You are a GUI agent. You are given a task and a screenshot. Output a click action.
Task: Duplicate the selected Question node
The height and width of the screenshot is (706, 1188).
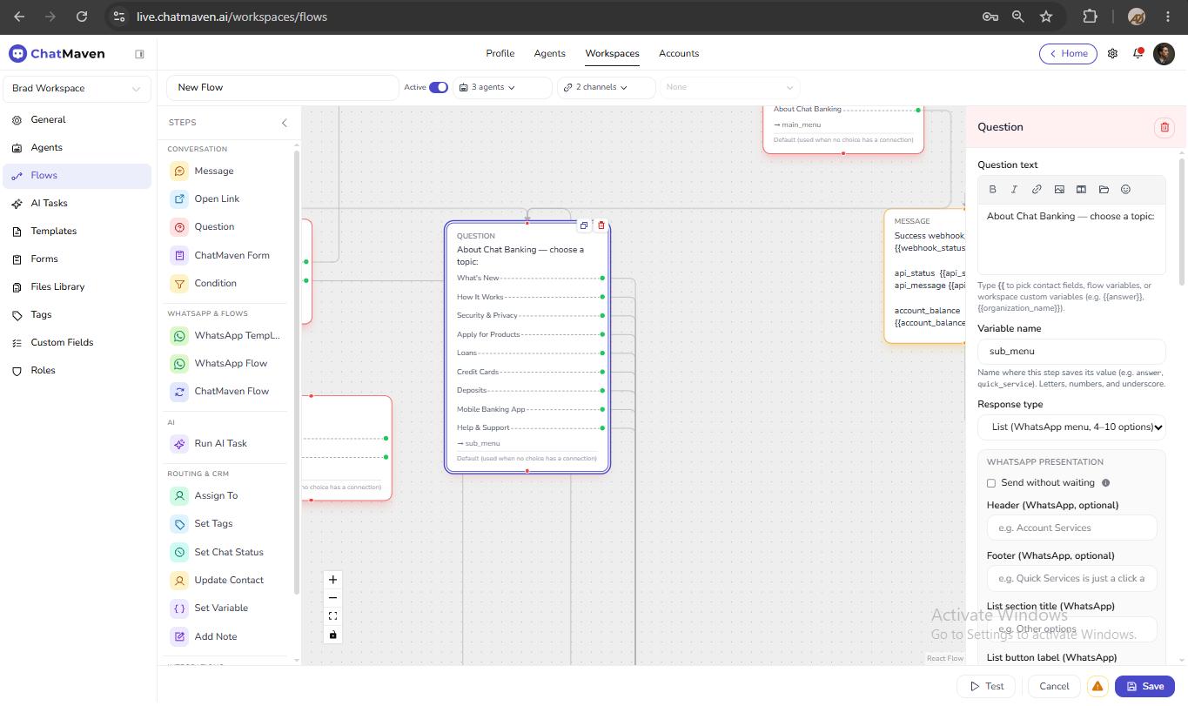point(584,225)
